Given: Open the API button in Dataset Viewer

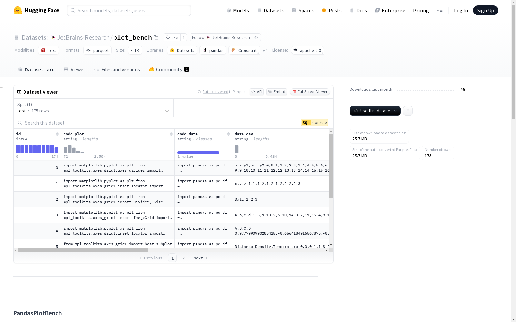Looking at the screenshot, I should point(257,92).
